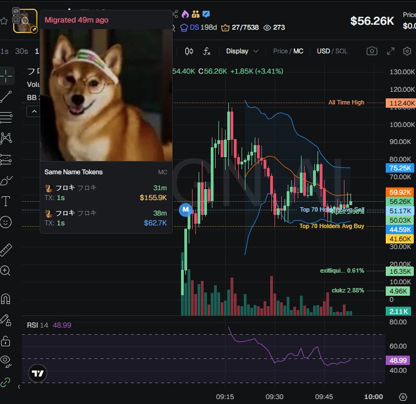Take a chart snapshot with camera icon
This screenshot has width=416, height=404.
click(x=371, y=51)
